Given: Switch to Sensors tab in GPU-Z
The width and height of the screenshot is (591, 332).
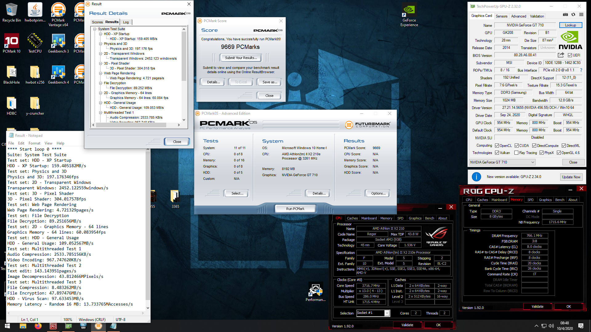Looking at the screenshot, I should click(x=501, y=16).
